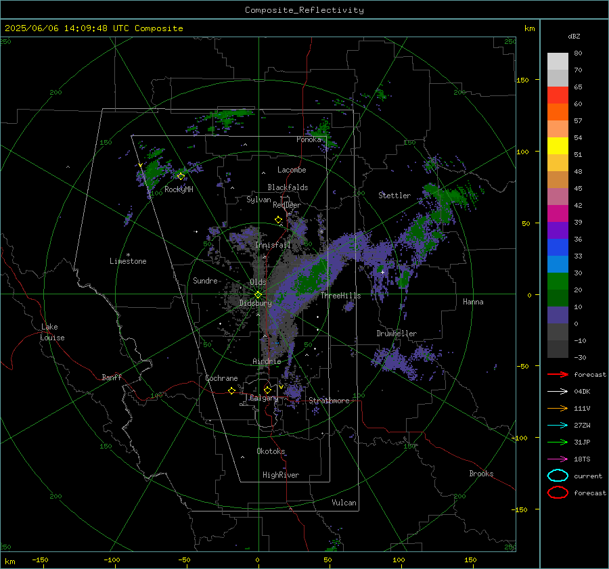
Task: Click the yellow diamond marker below Cochrane
Action: [232, 390]
